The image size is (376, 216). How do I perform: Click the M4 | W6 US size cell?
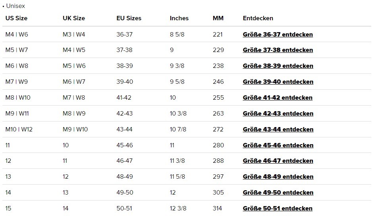(17, 35)
